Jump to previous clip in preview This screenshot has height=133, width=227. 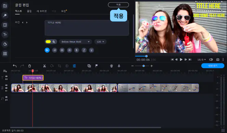click(x=172, y=59)
